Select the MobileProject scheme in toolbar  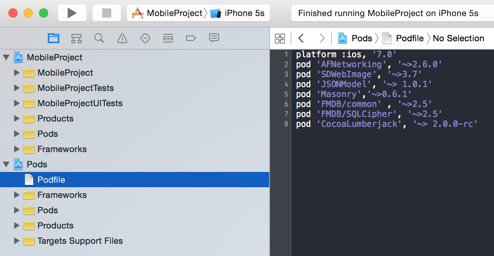pos(168,13)
